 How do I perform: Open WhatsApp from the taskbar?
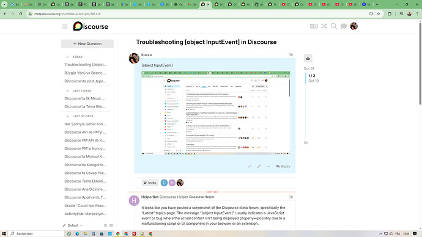(x=69, y=234)
